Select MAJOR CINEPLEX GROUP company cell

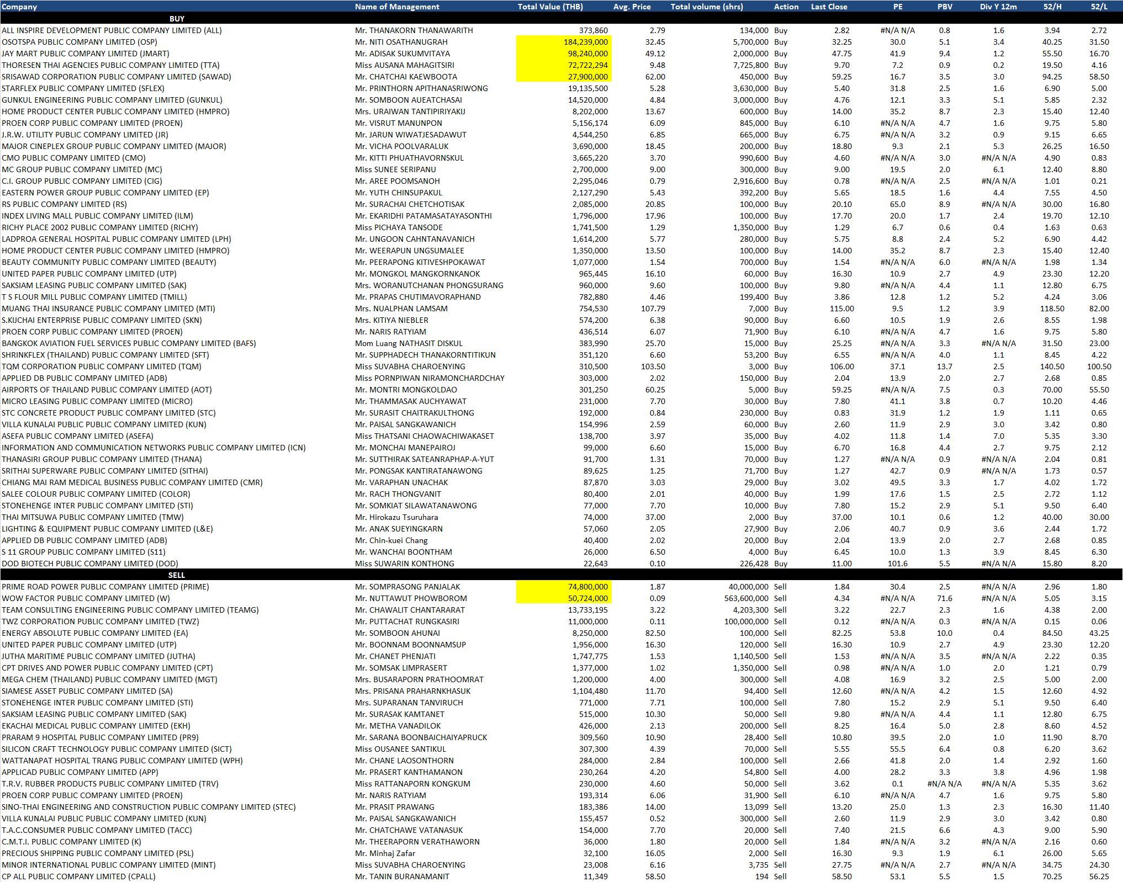114,146
